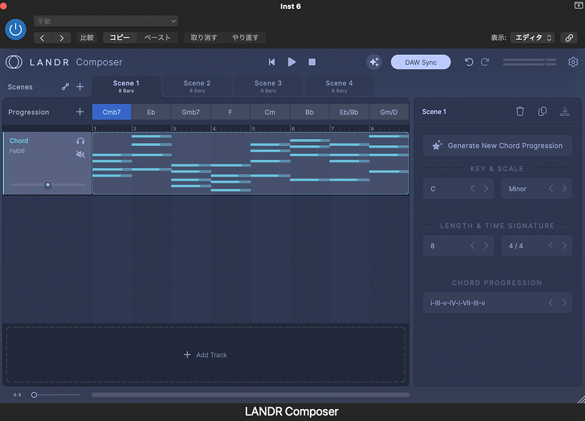The height and width of the screenshot is (421, 585).
Task: Click the AI sparkle generate icon
Action: 374,62
